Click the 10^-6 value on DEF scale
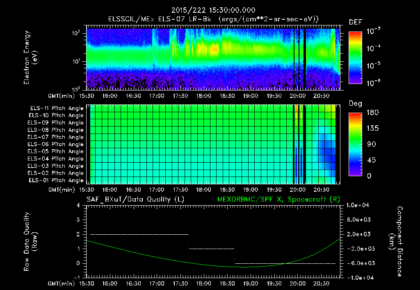 [373, 83]
